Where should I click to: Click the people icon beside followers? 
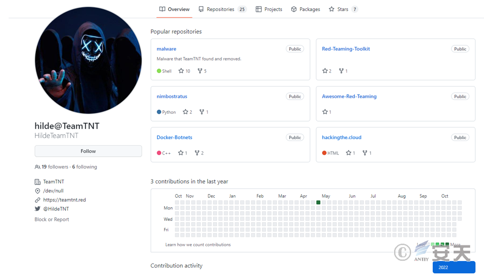click(x=37, y=167)
